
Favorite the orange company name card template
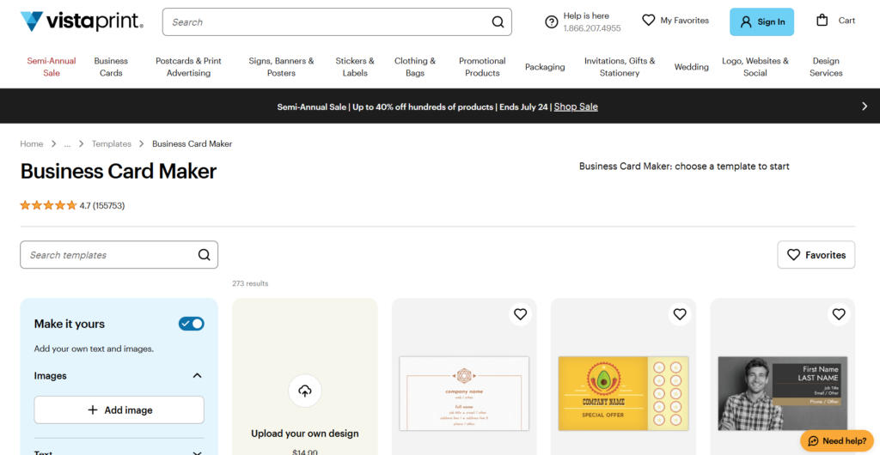click(520, 314)
